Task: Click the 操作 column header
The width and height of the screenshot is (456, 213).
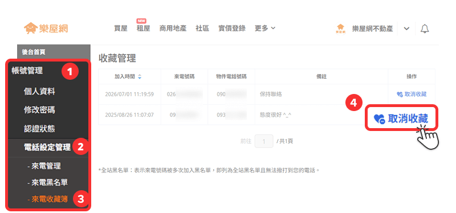Action: coord(412,77)
